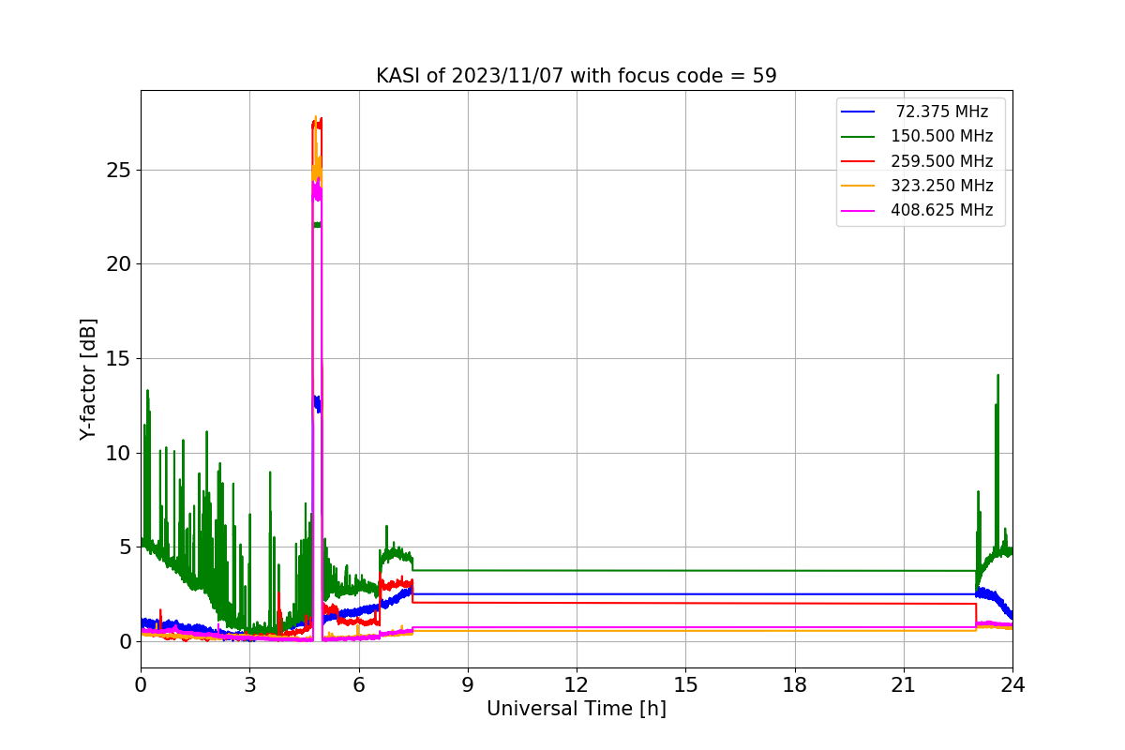Select the 259.500 MHz legend label

pyautogui.click(x=941, y=160)
